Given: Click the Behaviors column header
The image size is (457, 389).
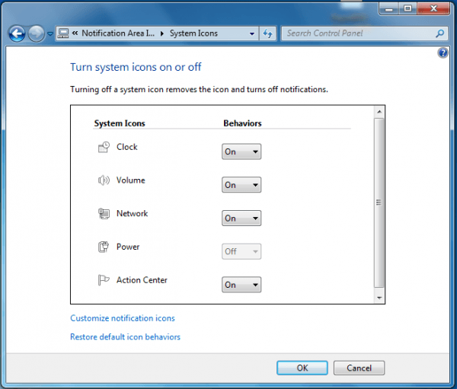Looking at the screenshot, I should [x=242, y=123].
